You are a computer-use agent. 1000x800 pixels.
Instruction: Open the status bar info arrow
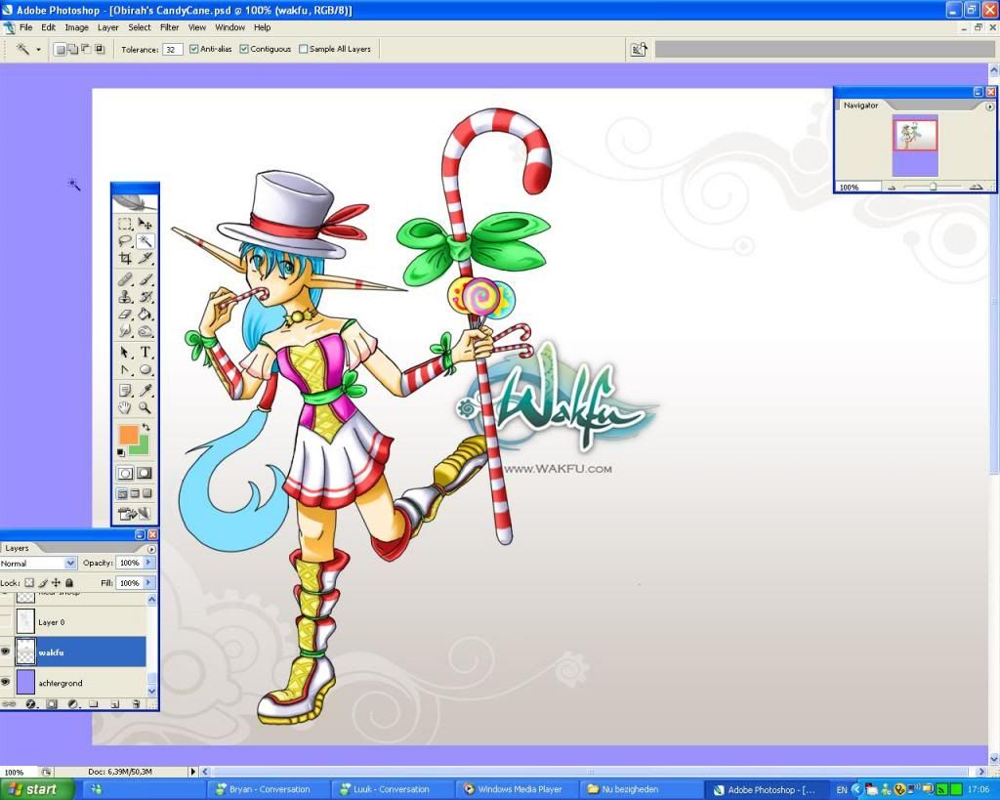point(193,772)
